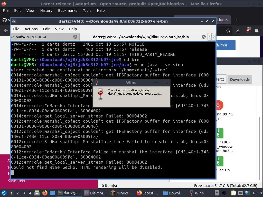263x197 pixels.
Task: Open the Firefox Bookmarks menu
Action: (x=68, y=11)
